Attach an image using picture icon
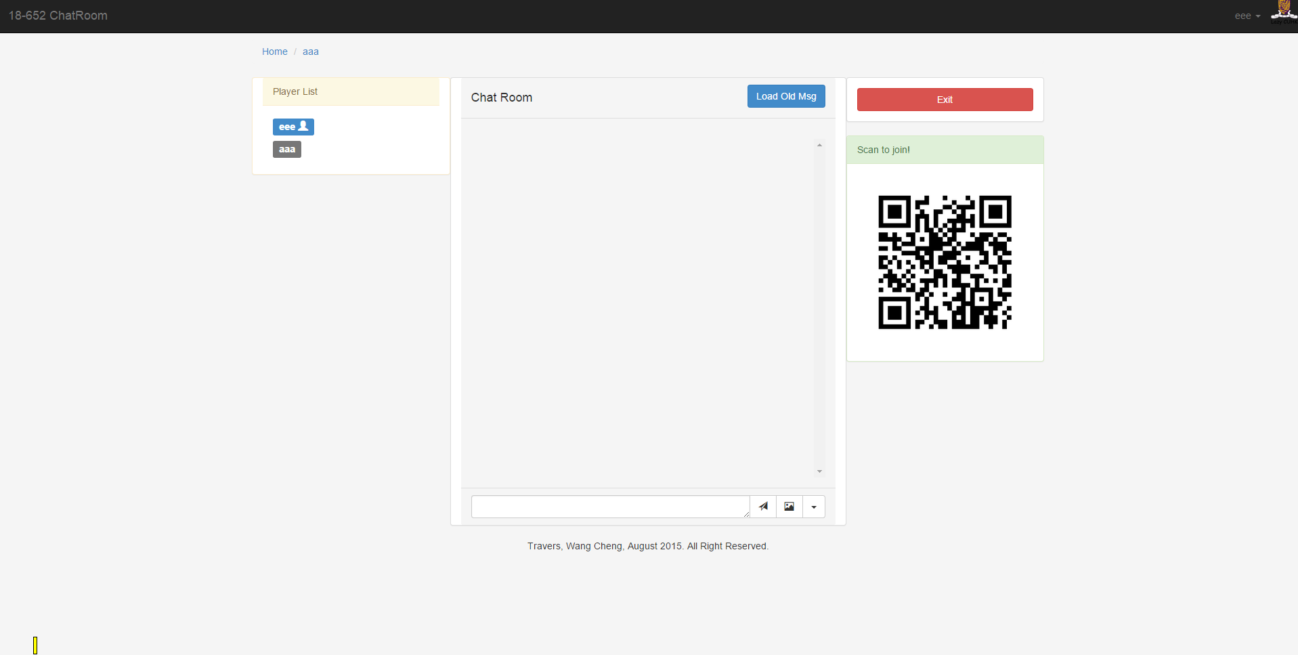 pos(789,507)
